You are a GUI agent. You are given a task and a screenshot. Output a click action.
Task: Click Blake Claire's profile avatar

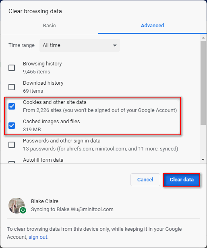click(x=17, y=205)
